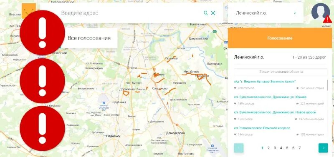Select pagination page 2
The image size is (334, 157).
(268, 148)
